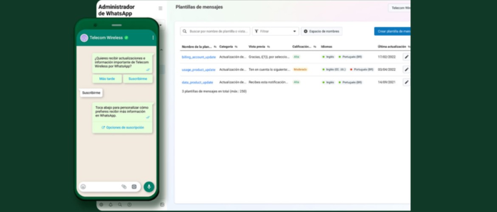Click the Última actualización column header
The height and width of the screenshot is (212, 497).
click(x=392, y=47)
